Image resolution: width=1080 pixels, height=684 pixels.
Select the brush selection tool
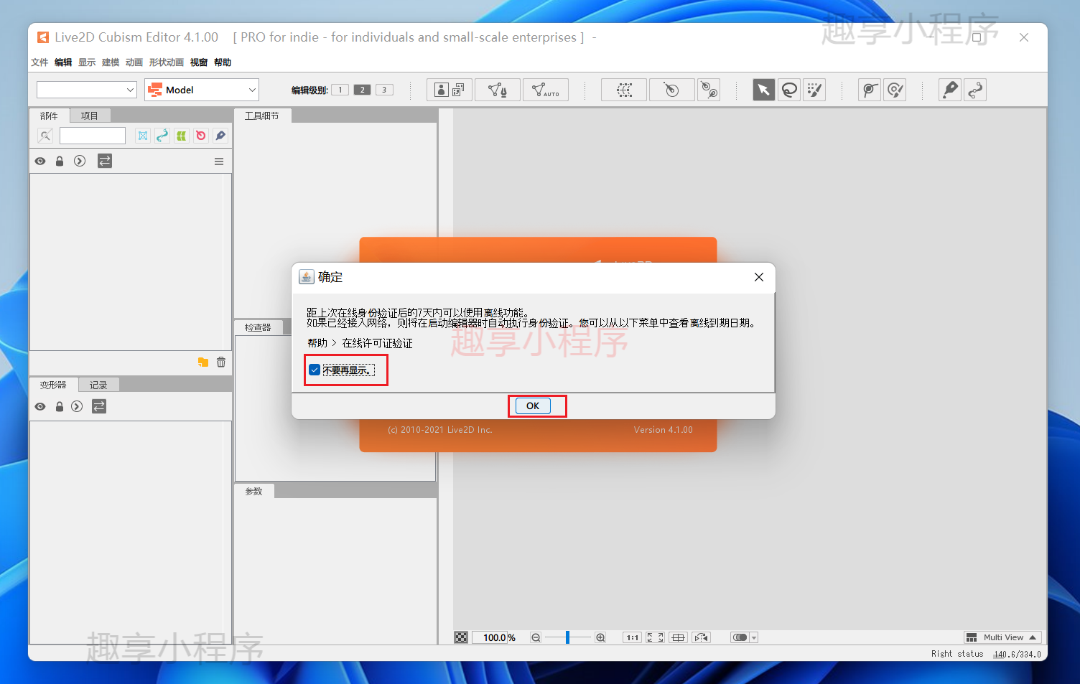tap(814, 90)
